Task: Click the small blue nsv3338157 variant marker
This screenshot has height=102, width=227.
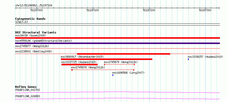Action: point(188,59)
